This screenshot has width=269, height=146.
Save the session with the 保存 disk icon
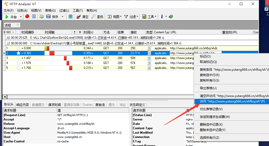(x=48, y=17)
